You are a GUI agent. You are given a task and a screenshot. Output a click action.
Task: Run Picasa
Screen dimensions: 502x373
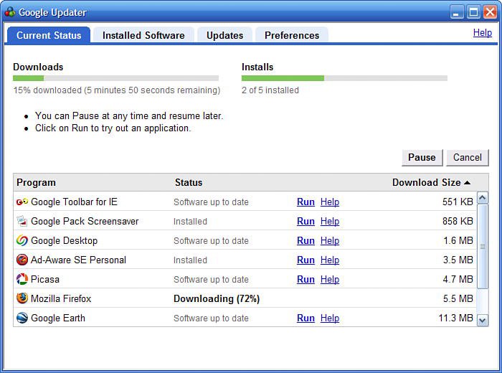(x=306, y=280)
